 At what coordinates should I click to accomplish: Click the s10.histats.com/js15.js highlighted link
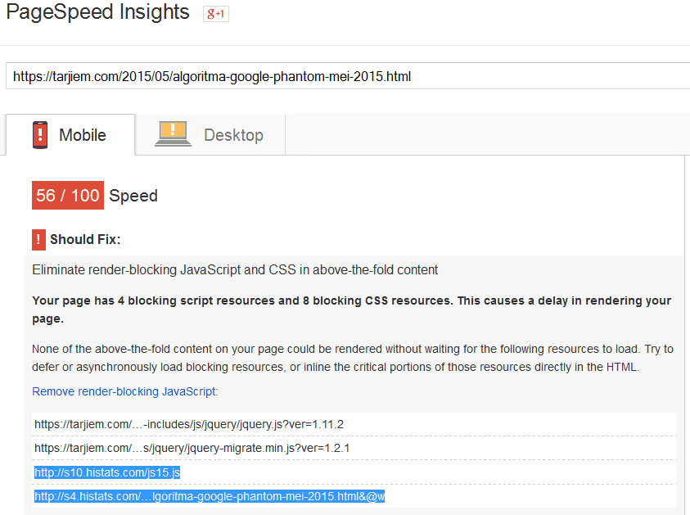[x=106, y=472]
